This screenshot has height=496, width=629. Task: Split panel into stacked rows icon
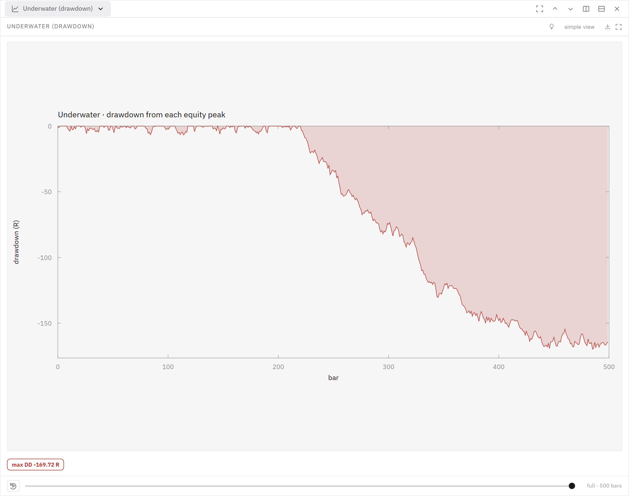pos(602,9)
